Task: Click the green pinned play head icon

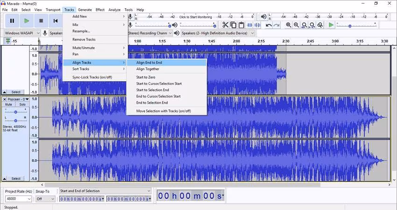Action: (8, 41)
